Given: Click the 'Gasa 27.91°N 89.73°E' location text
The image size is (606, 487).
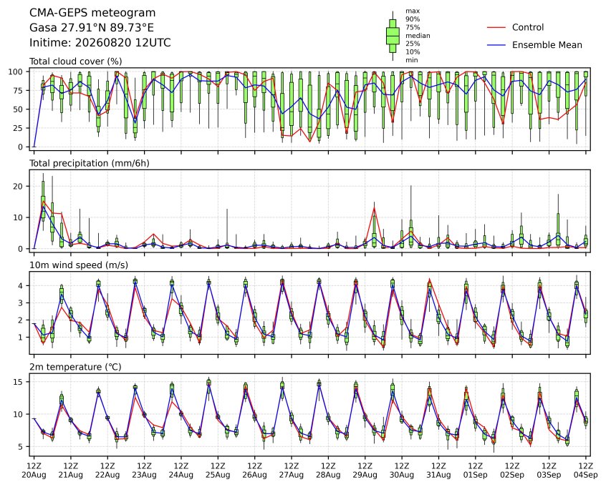Looking at the screenshot, I should click(x=92, y=28).
